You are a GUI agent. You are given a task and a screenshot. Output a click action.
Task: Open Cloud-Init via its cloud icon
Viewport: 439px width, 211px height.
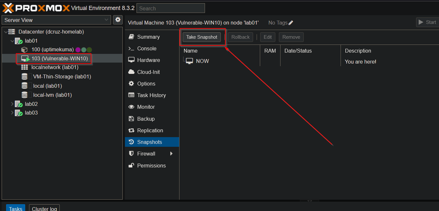pyautogui.click(x=131, y=72)
